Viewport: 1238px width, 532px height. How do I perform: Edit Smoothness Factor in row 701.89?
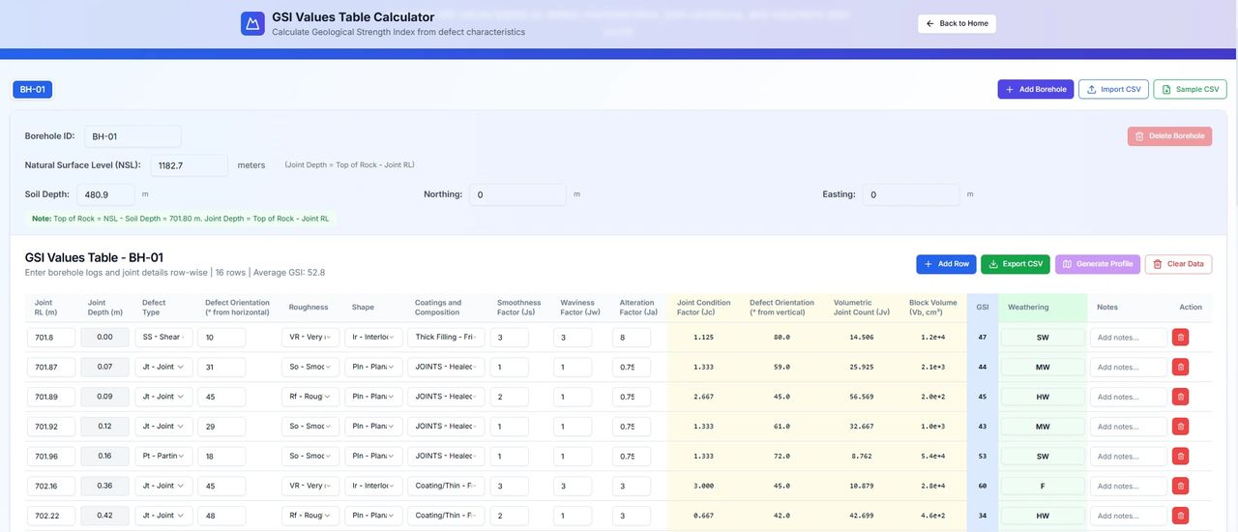[510, 397]
